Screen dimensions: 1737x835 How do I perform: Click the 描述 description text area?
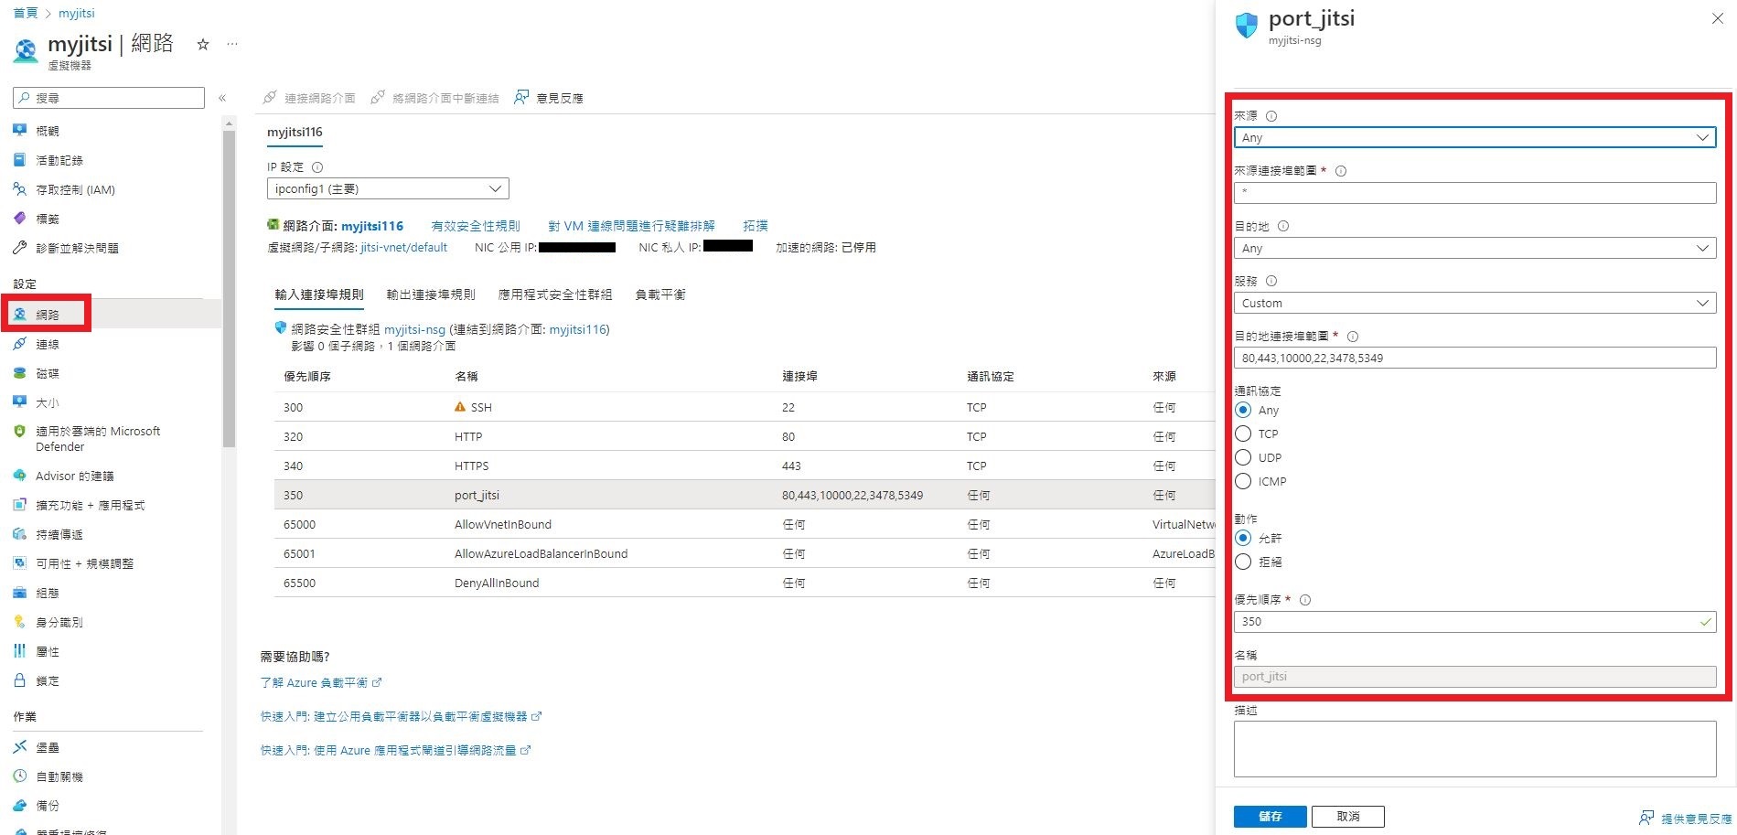pos(1474,749)
